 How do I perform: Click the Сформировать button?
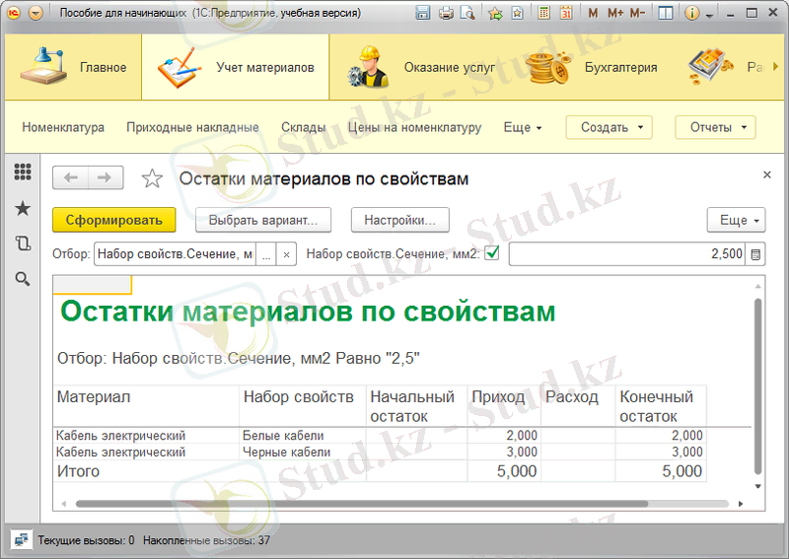(113, 220)
